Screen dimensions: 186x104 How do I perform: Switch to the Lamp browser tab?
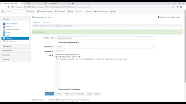(35, 3)
